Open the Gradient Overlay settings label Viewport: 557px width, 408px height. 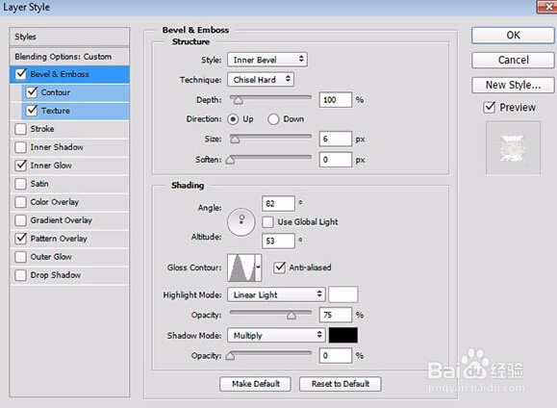[62, 220]
